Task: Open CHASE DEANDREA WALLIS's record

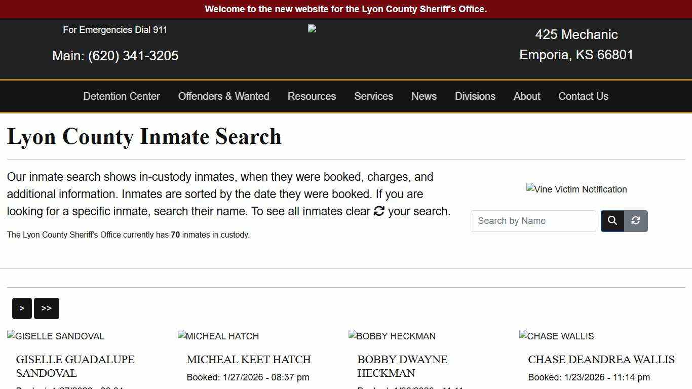Action: click(x=601, y=360)
